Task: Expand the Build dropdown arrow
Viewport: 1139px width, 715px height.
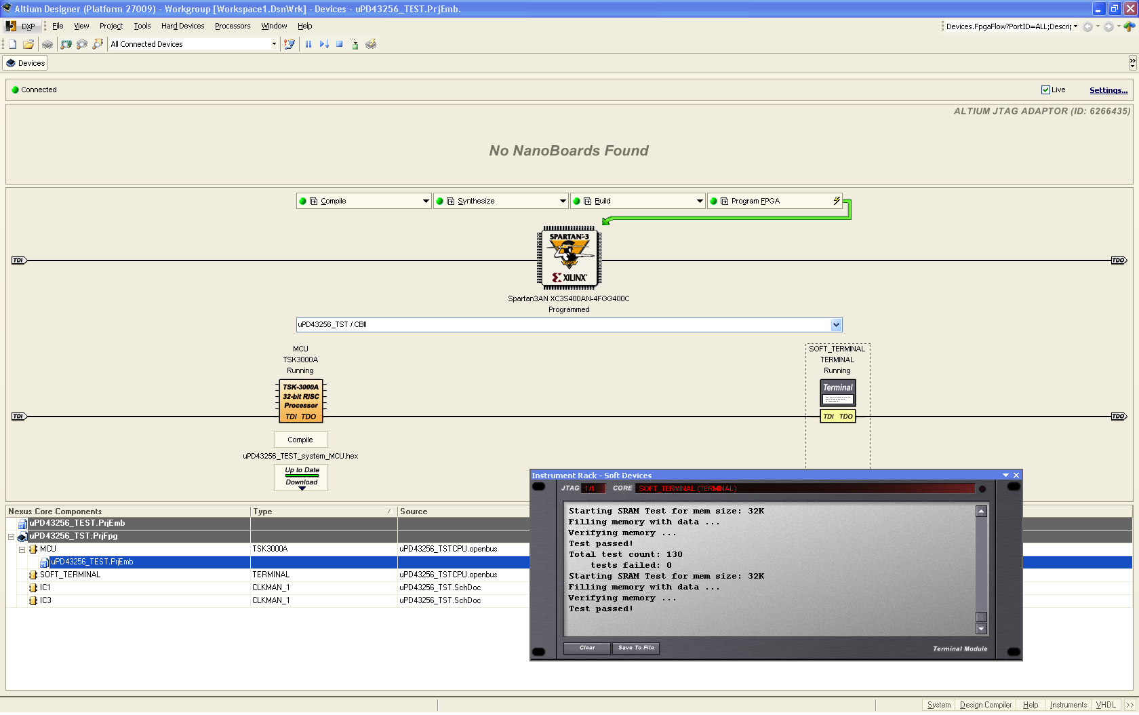Action: click(x=700, y=201)
